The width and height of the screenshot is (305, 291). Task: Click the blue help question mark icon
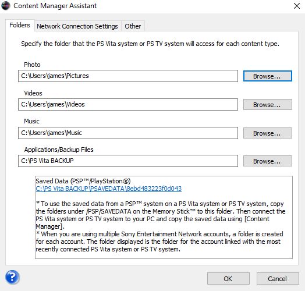point(12,277)
